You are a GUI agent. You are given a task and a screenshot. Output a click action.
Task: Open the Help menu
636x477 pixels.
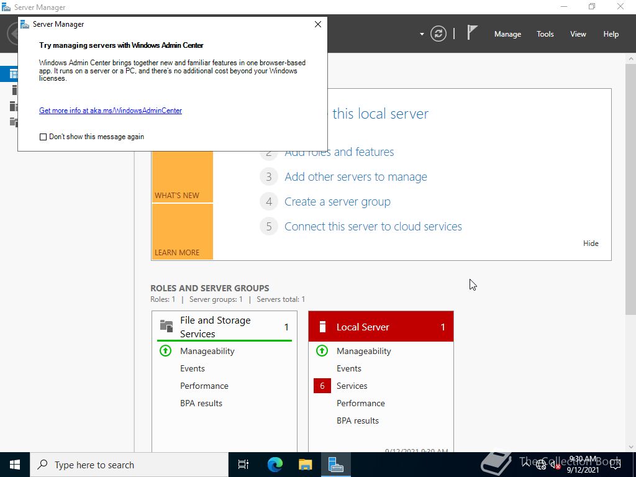click(x=611, y=34)
